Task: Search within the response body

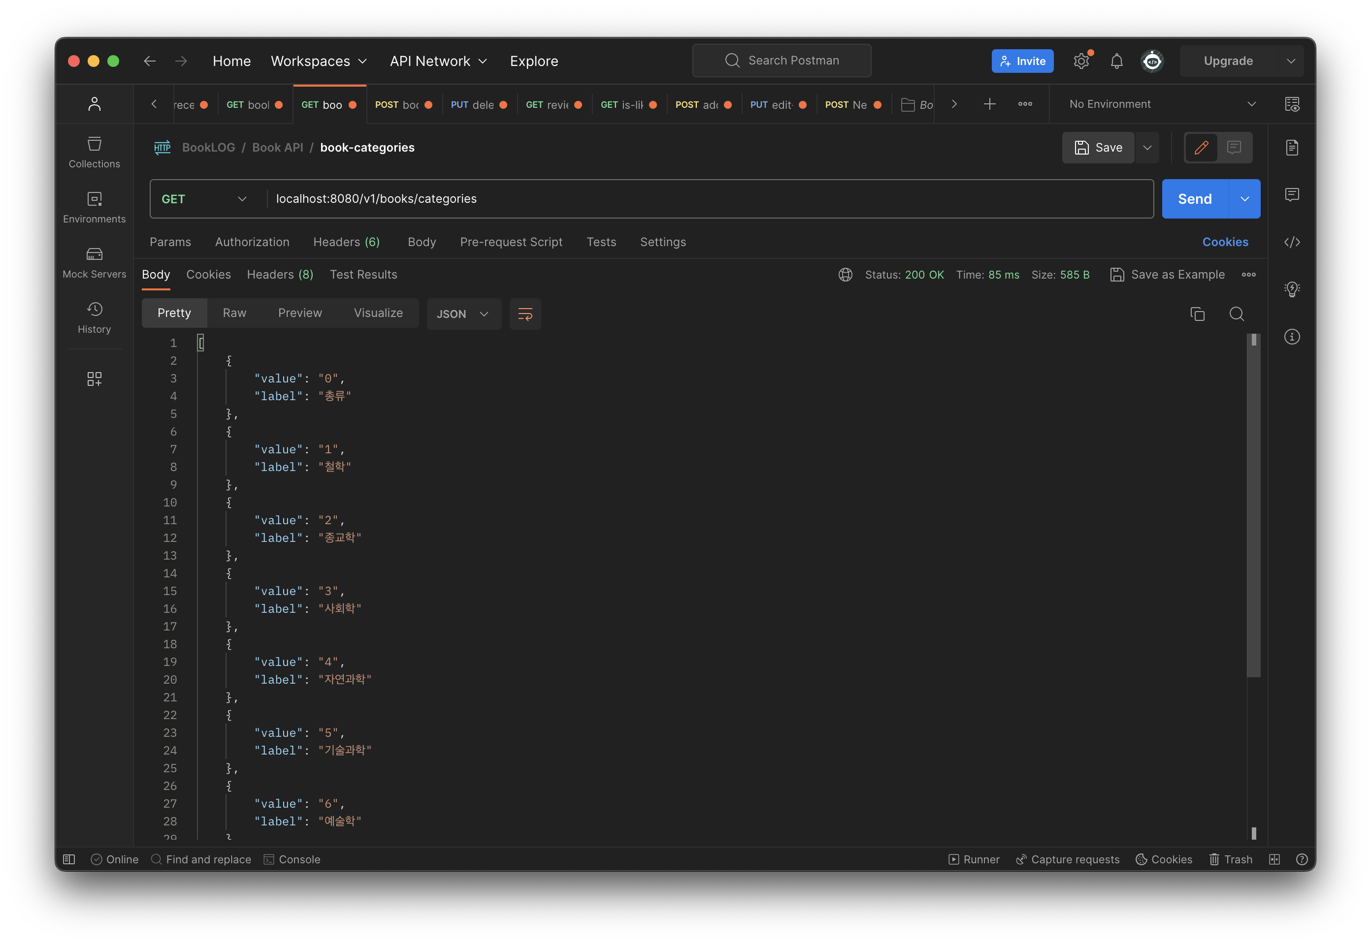Action: pos(1236,314)
